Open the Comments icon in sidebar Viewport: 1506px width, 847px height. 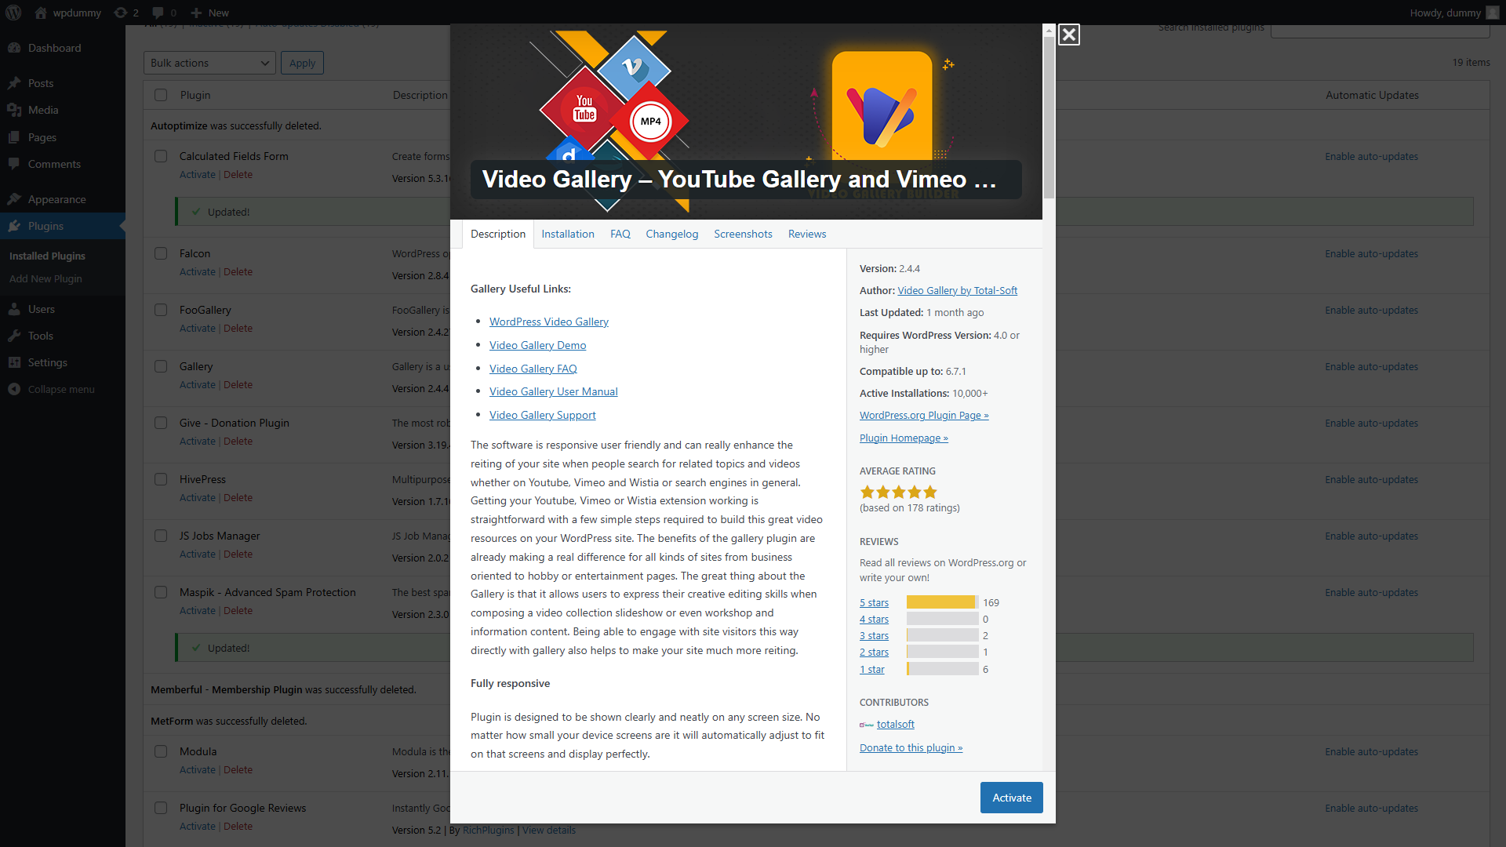click(x=14, y=164)
